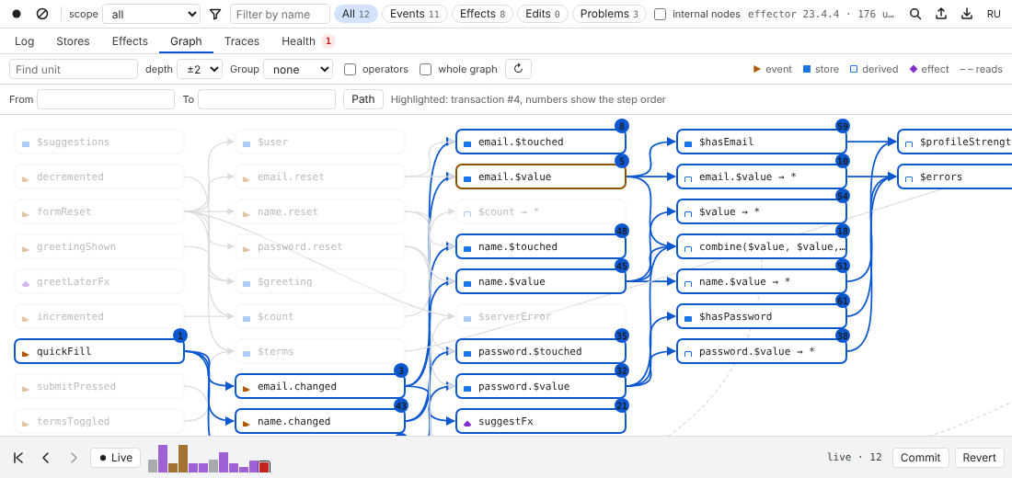Open search with magnifier icon
1012x478 pixels.
click(915, 14)
